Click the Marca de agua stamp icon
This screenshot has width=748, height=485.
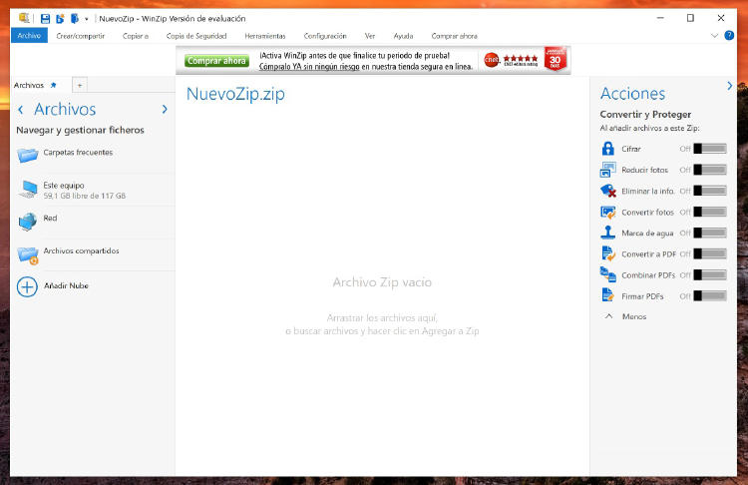(608, 233)
